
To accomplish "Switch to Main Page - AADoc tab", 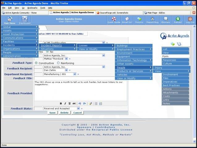I will click(167, 13).
